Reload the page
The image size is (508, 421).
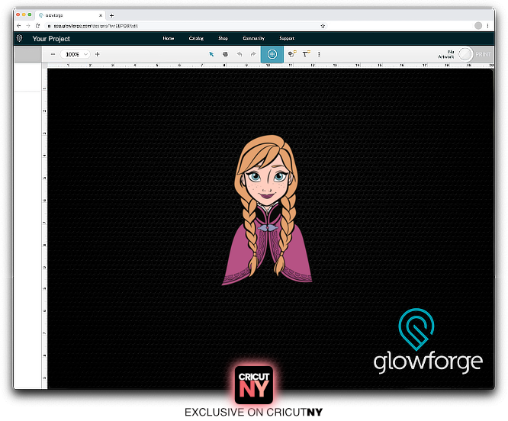[x=37, y=26]
